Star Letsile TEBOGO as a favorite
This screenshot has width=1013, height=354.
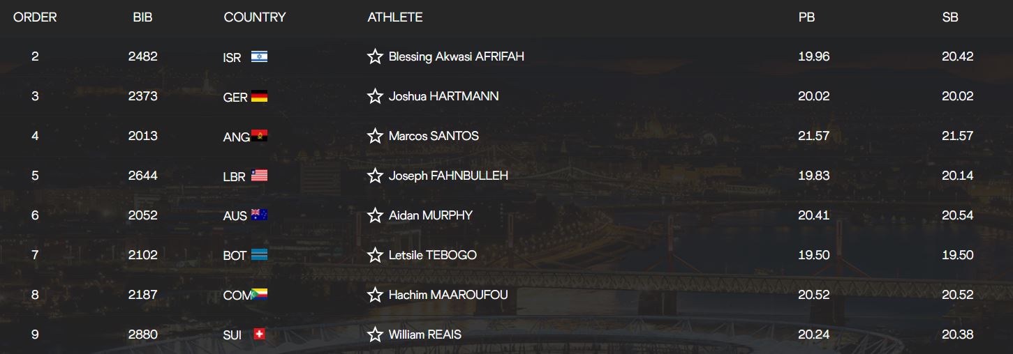[x=375, y=255]
